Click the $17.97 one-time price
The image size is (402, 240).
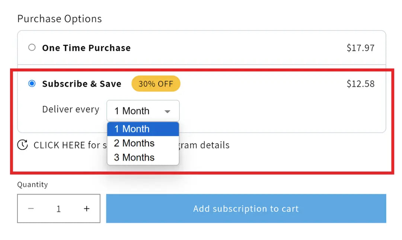pos(360,48)
